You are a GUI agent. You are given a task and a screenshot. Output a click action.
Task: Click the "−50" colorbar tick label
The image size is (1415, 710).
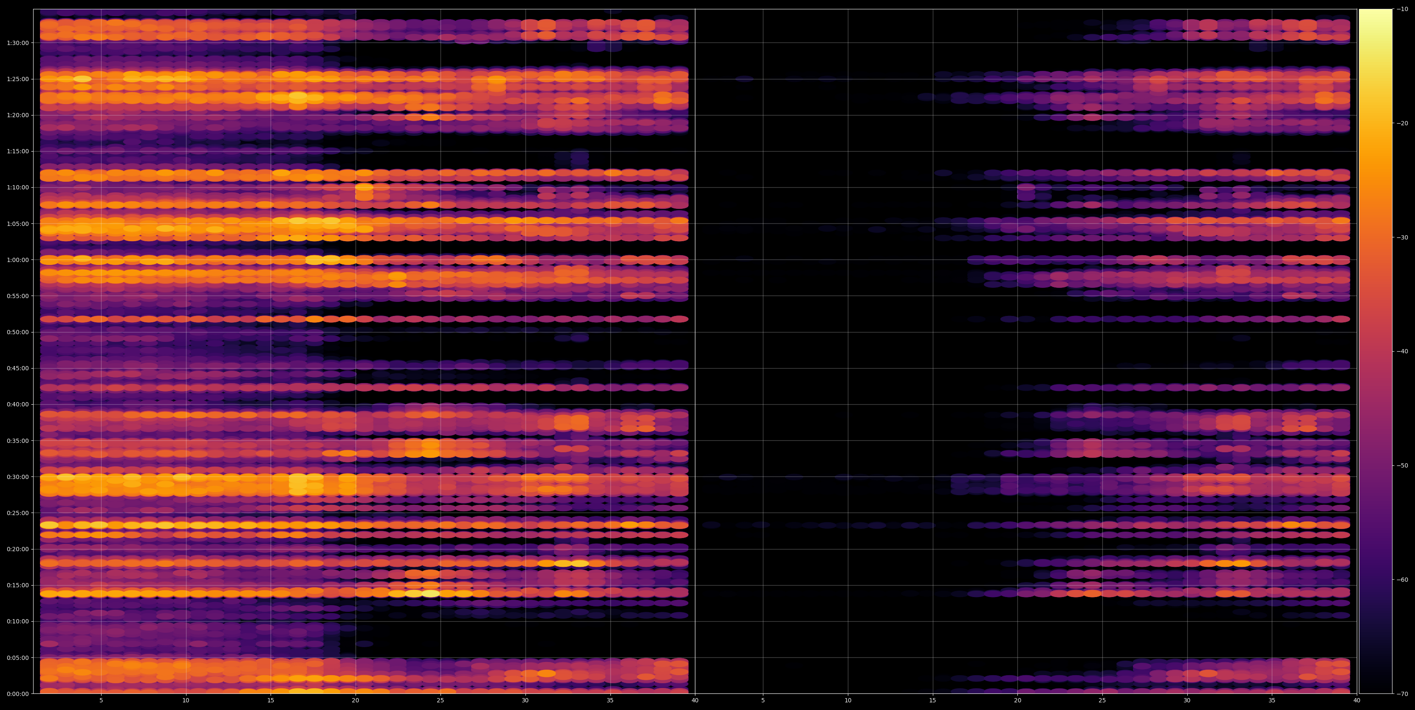[1402, 466]
